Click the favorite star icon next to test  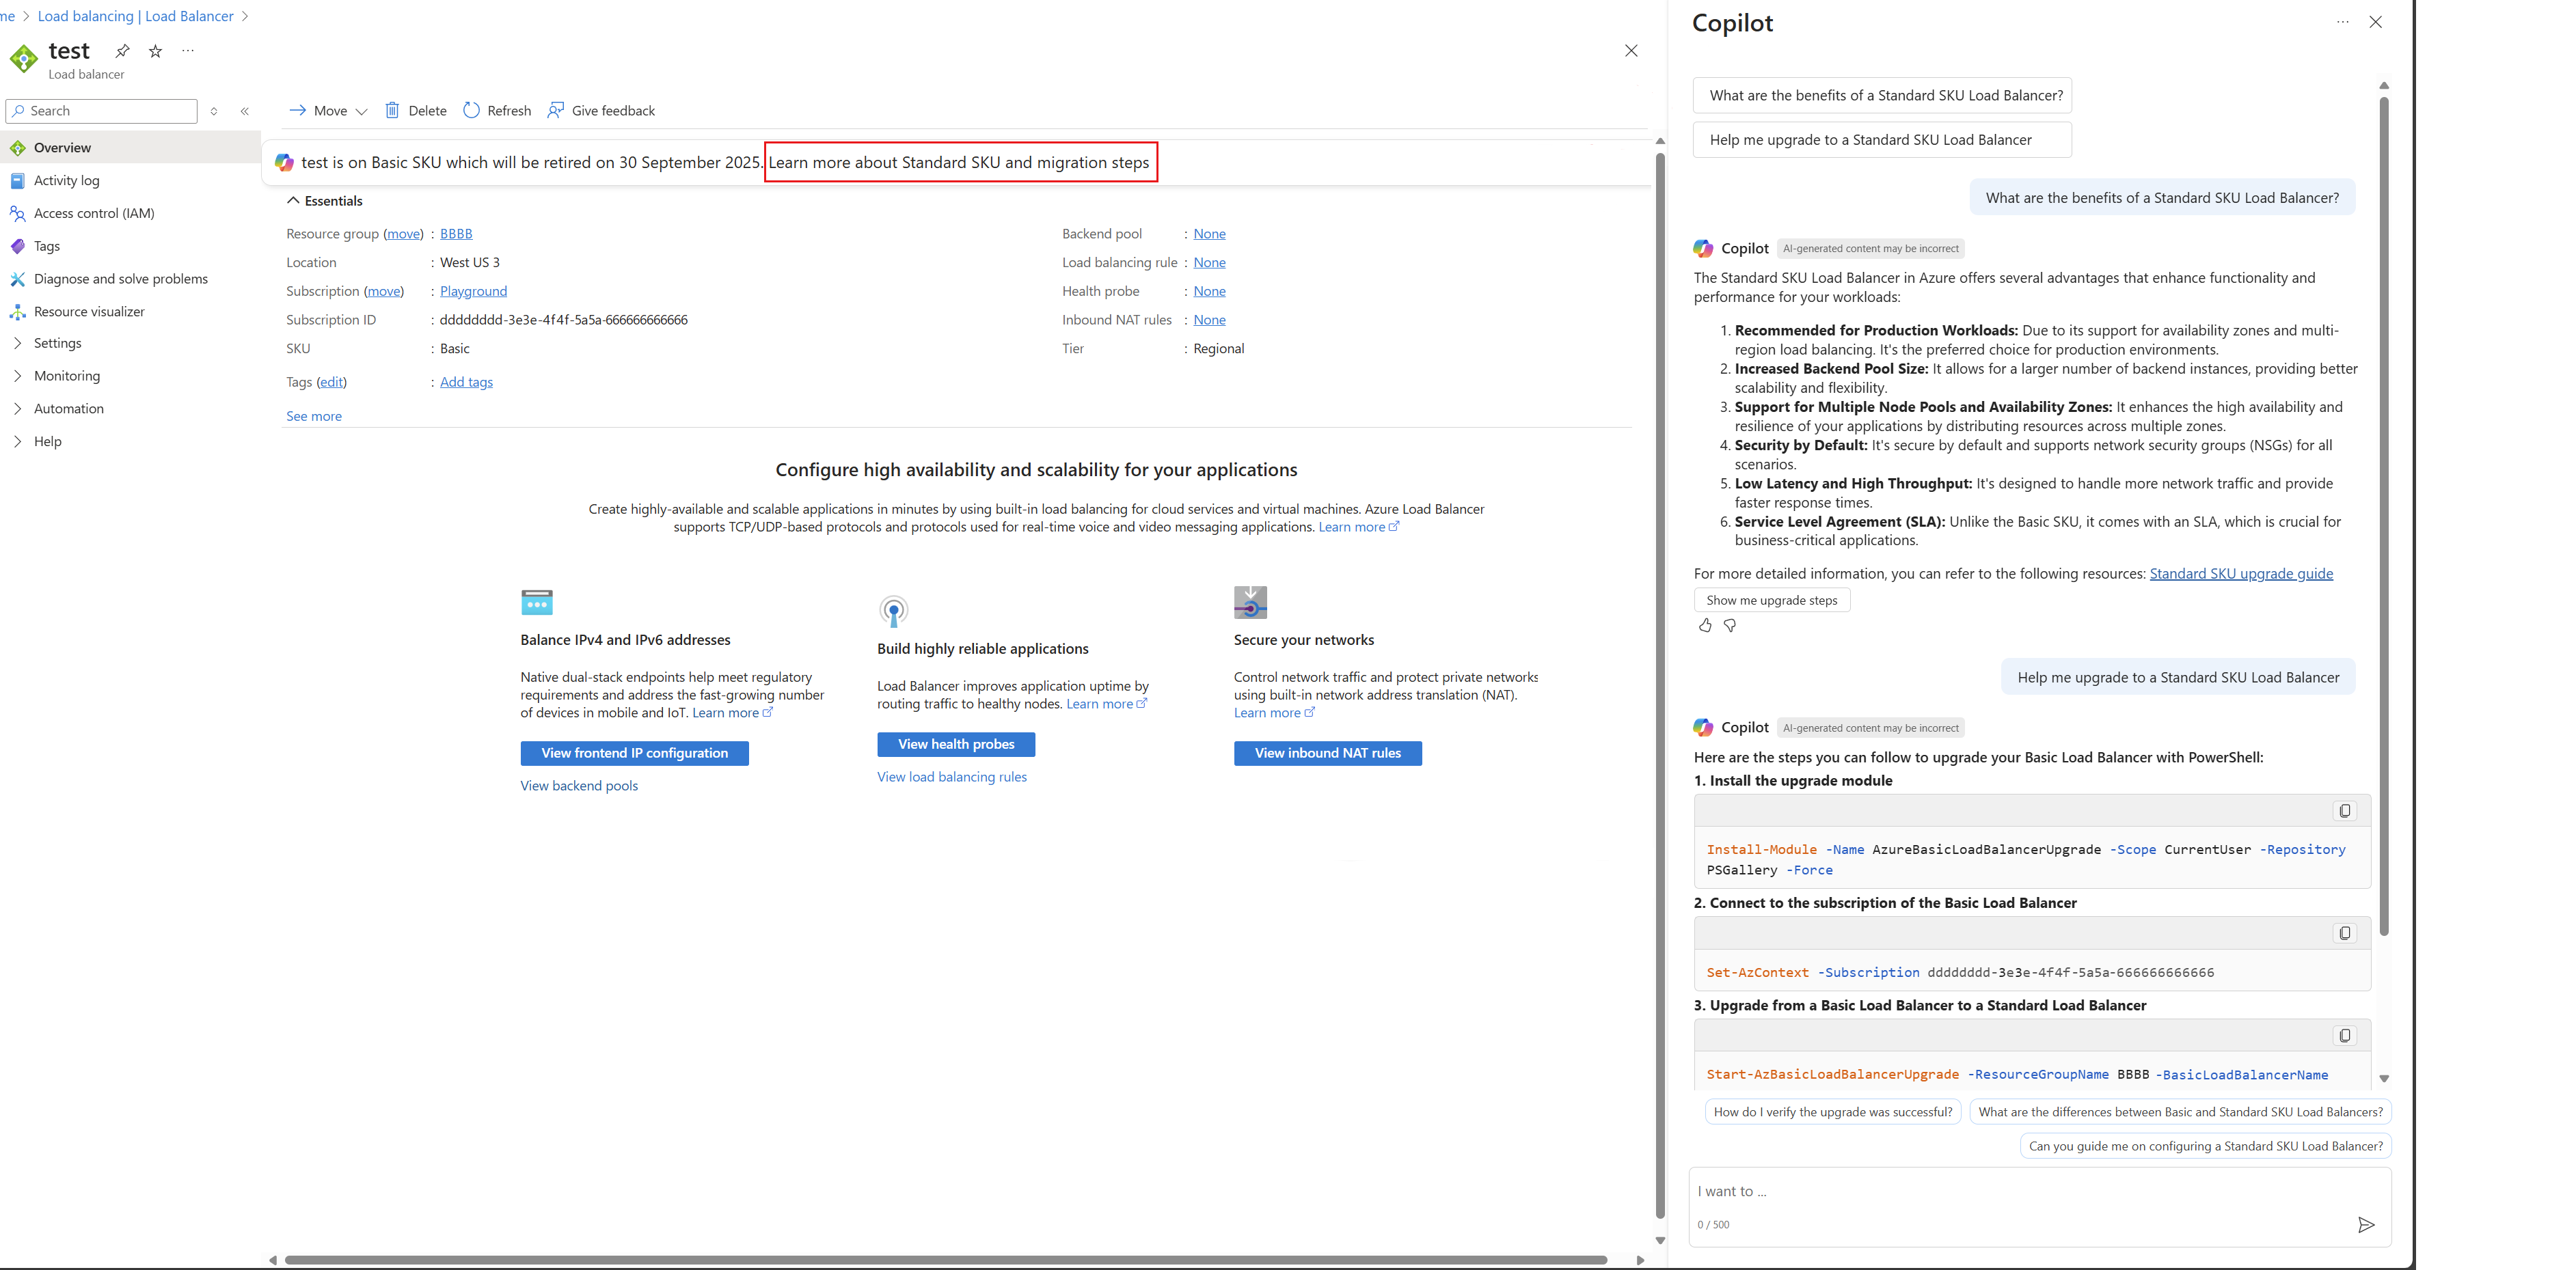pyautogui.click(x=155, y=51)
